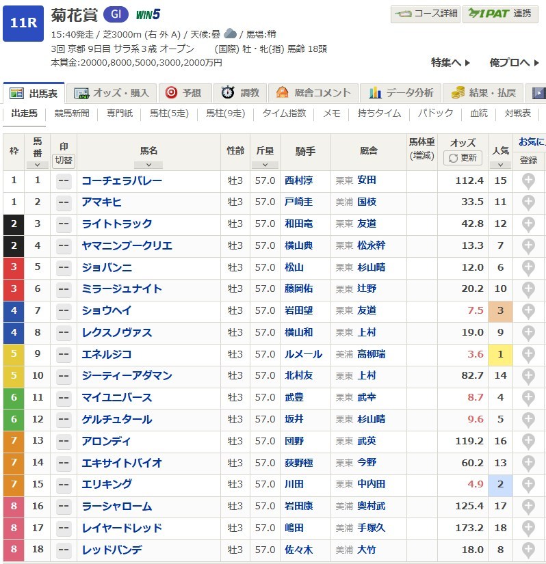Open the コース詳細 button
This screenshot has width=546, height=564.
coord(424,14)
